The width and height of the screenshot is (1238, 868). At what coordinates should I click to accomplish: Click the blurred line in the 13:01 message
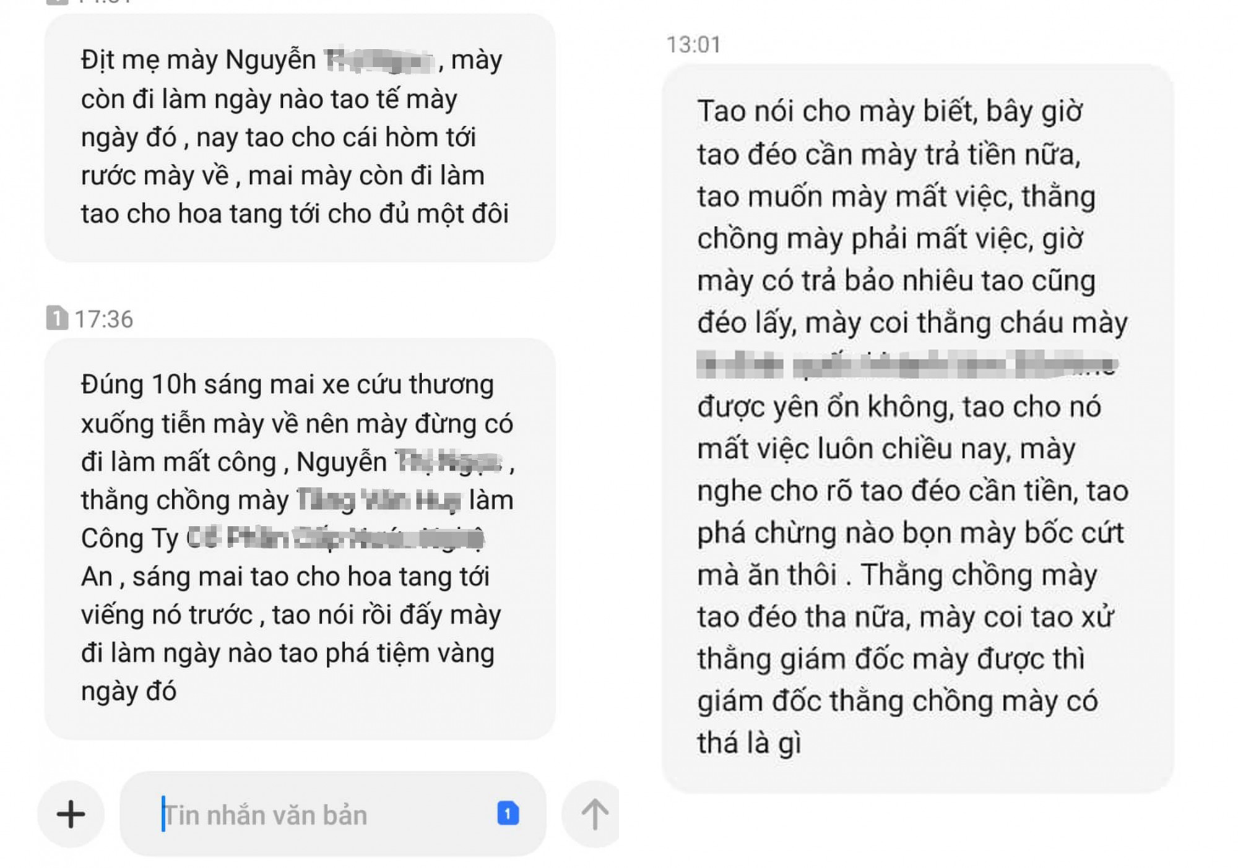907,364
